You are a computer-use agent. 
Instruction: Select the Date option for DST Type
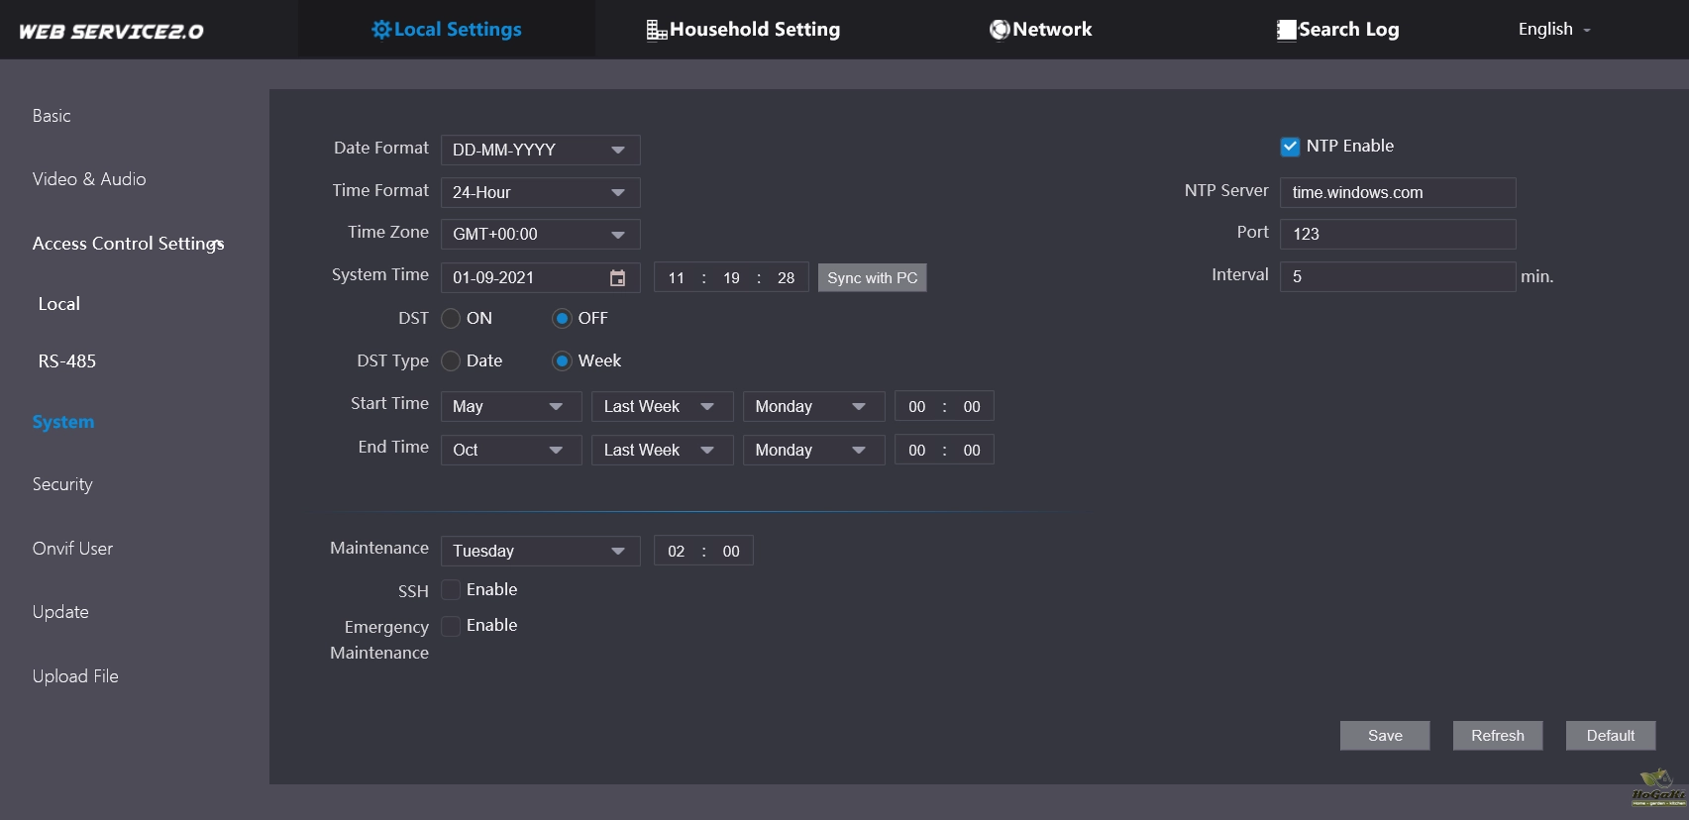point(451,361)
